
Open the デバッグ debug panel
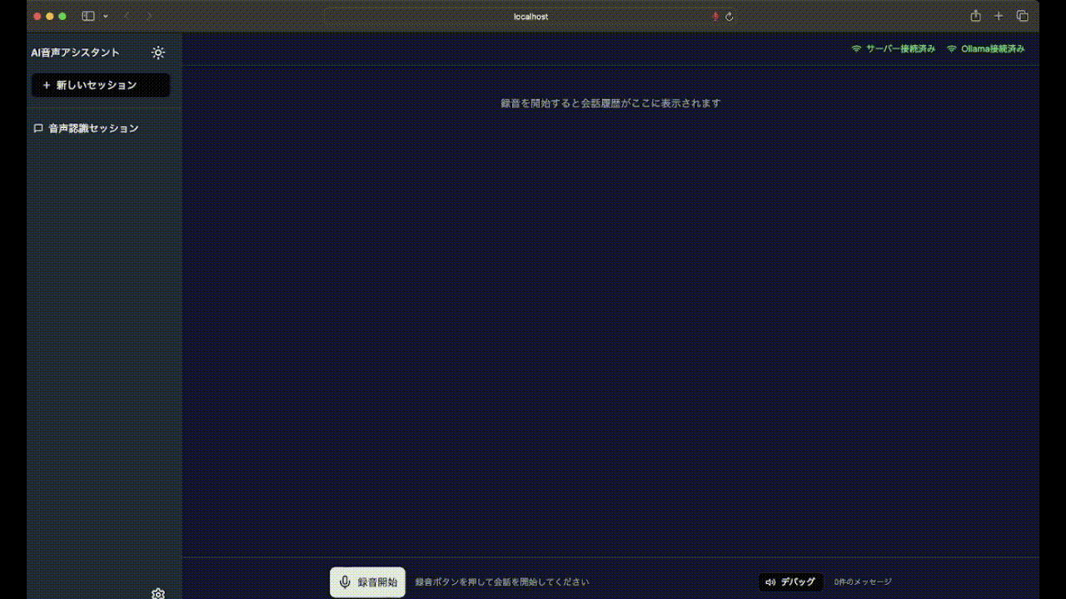(790, 582)
